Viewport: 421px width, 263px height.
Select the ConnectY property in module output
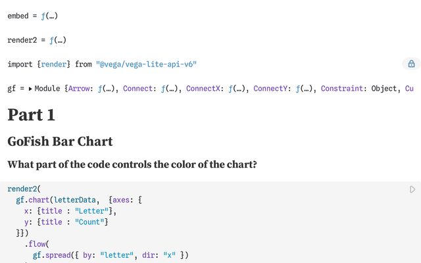click(270, 89)
